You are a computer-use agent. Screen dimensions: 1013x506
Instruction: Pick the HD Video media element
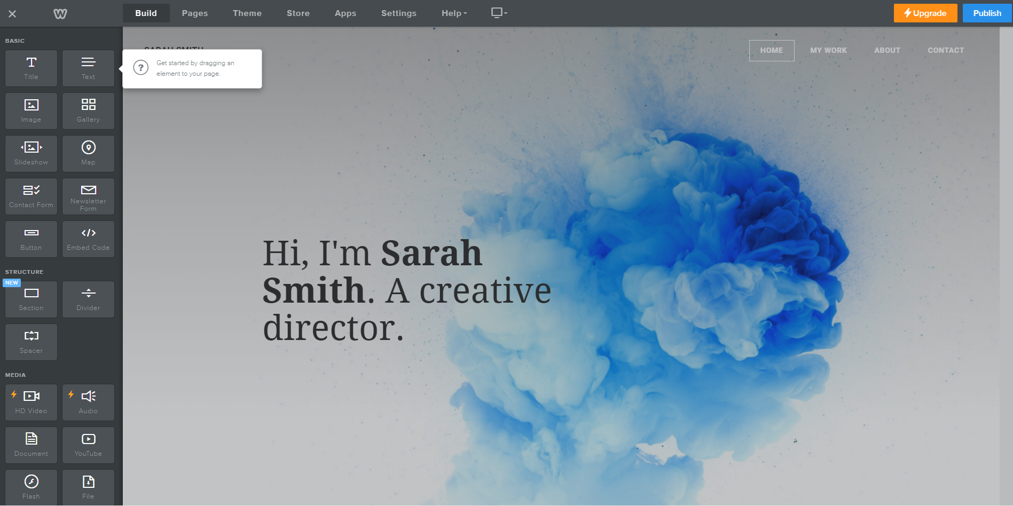point(31,402)
